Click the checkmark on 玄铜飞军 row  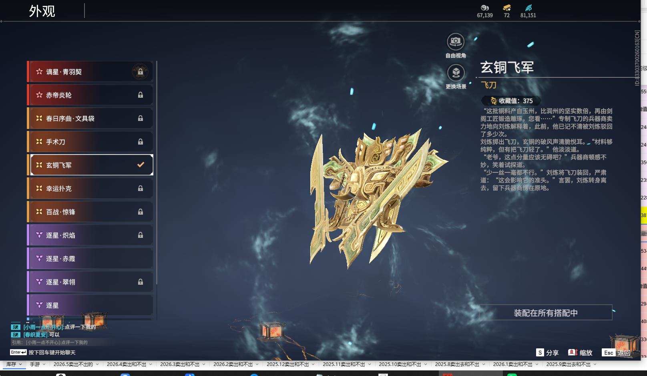(141, 165)
